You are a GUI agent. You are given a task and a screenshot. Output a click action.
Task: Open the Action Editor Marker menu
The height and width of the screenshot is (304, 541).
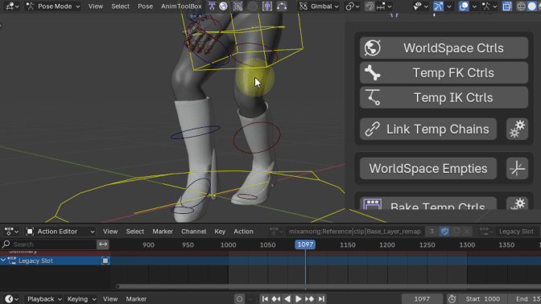[x=163, y=232]
